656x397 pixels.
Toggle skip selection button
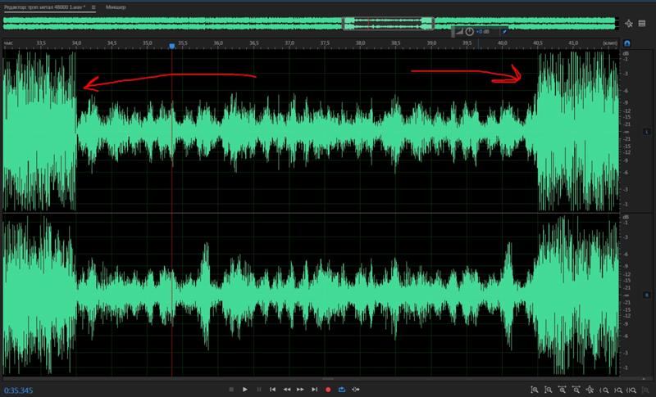pos(356,389)
